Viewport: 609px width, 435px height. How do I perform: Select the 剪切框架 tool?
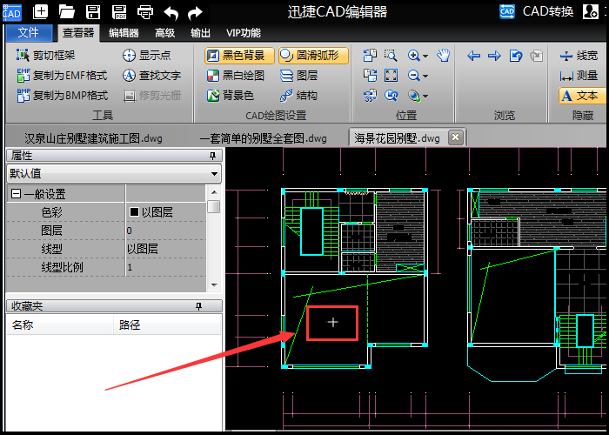(46, 55)
